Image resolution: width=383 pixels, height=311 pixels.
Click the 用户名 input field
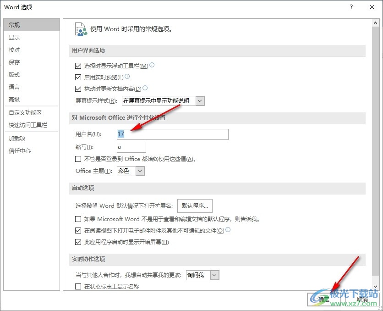click(173, 134)
